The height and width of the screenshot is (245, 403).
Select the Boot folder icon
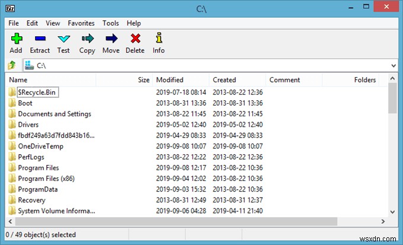pyautogui.click(x=12, y=103)
